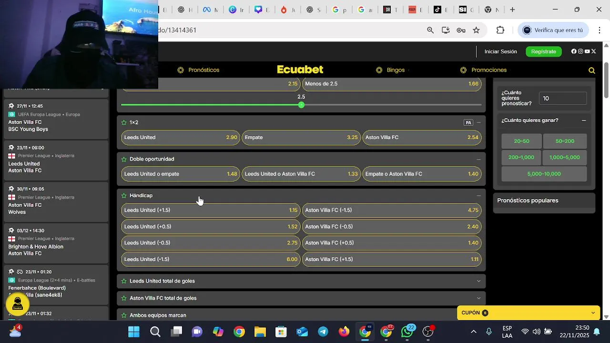
Task: Pick Aston Villa FC (-1.5) at 4.75
Action: coord(392,210)
